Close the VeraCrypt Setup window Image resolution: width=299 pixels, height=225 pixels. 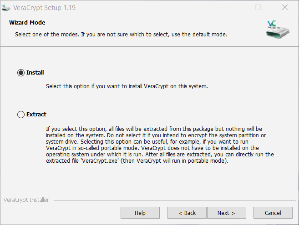pos(285,8)
